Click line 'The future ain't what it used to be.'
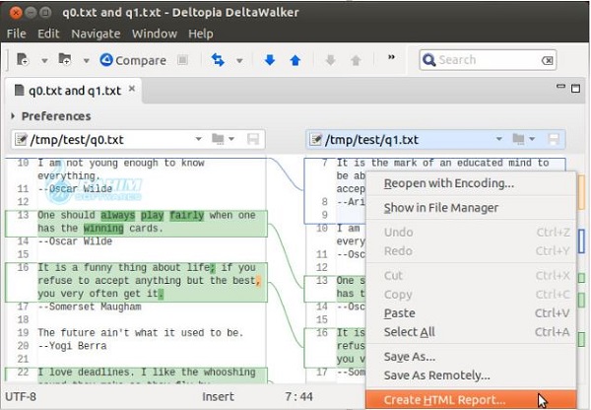591x410 pixels. 140,333
